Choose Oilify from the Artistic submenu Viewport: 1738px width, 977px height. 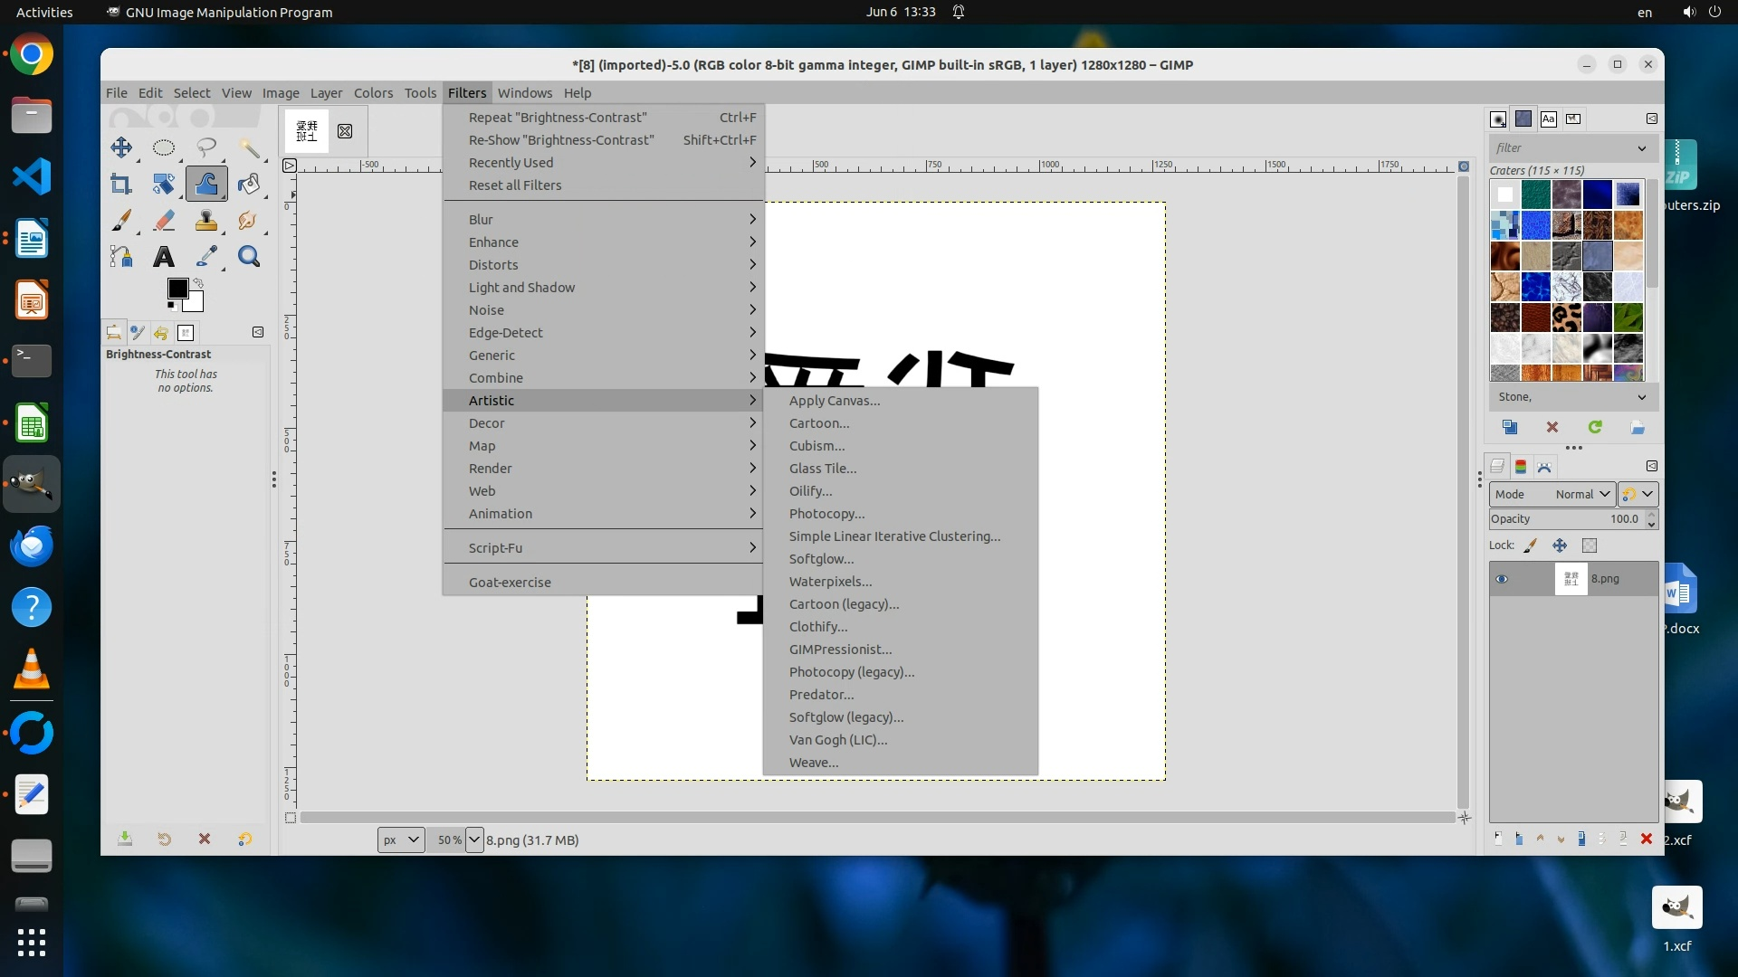(x=810, y=491)
